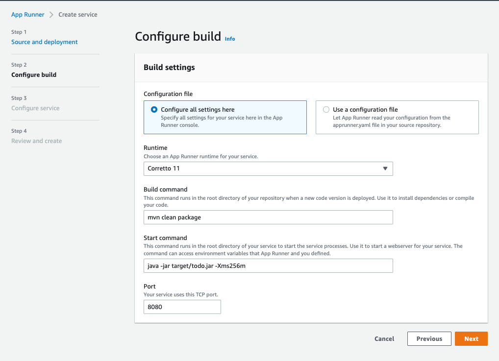Image resolution: width=499 pixels, height=361 pixels.
Task: Open the Corretto 11 runtime dropdown
Action: (268, 168)
